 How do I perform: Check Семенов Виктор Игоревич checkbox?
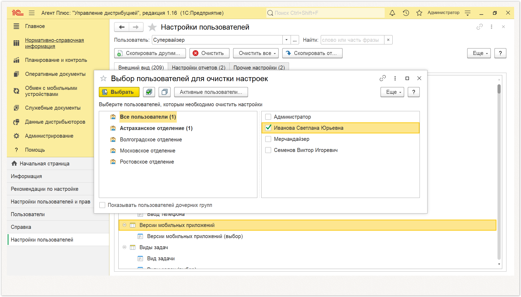(x=268, y=150)
